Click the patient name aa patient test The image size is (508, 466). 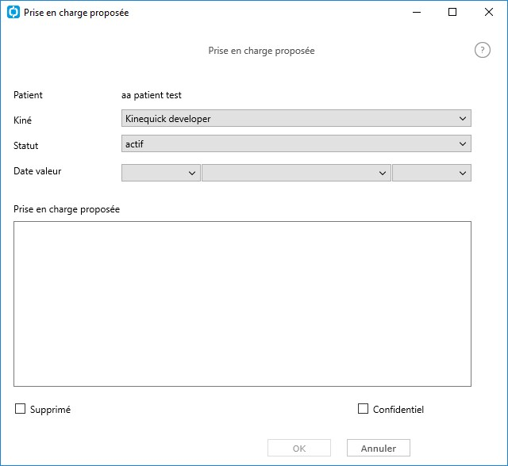pos(152,95)
